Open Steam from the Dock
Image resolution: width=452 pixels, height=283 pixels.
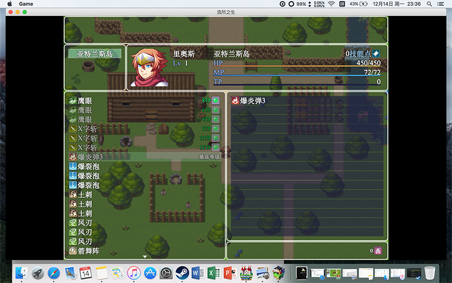click(x=182, y=272)
